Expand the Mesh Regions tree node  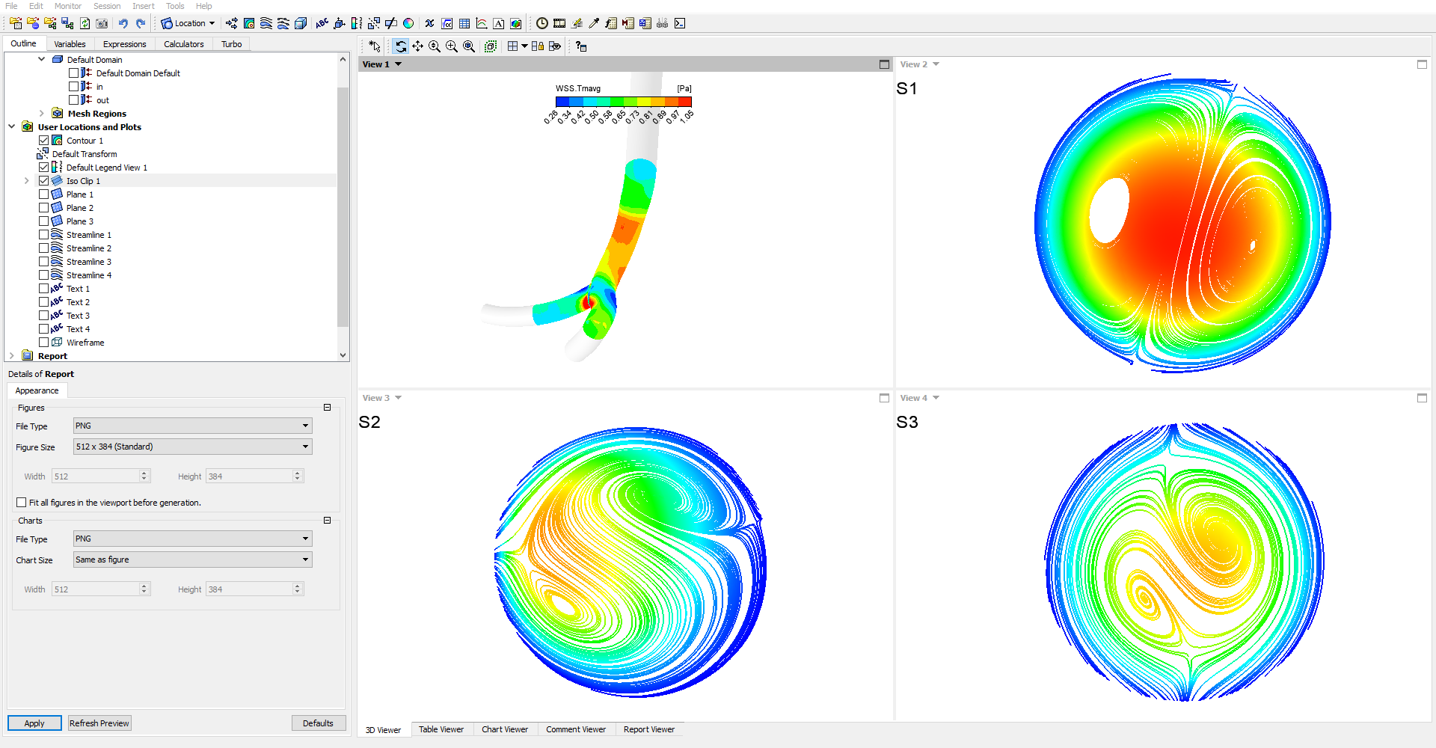(42, 114)
